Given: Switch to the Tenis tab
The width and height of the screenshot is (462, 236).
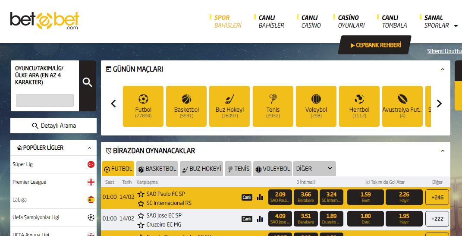Looking at the screenshot, I should pyautogui.click(x=238, y=169).
